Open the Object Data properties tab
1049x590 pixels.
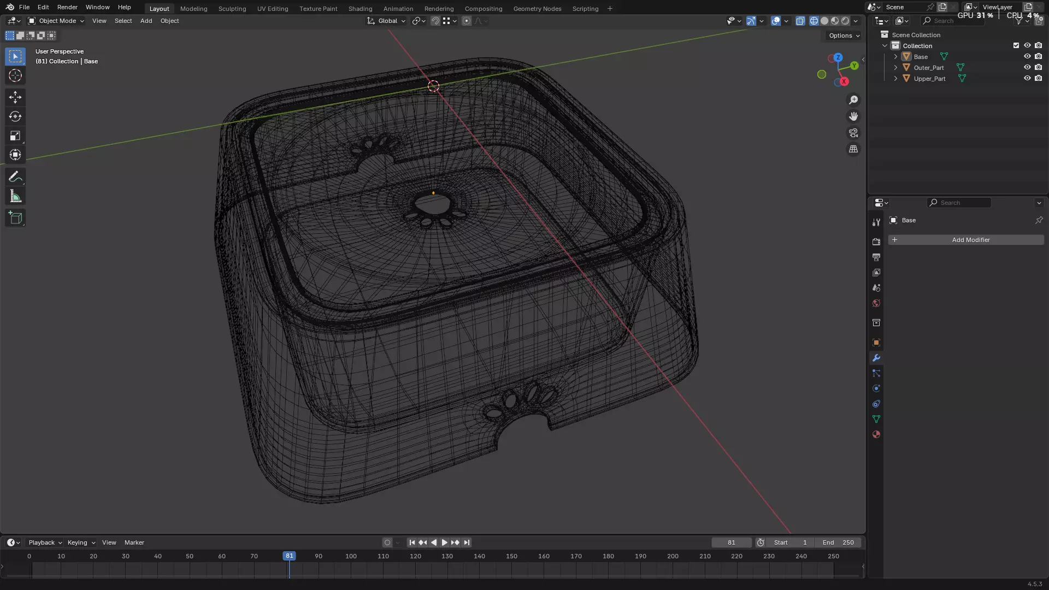point(876,419)
